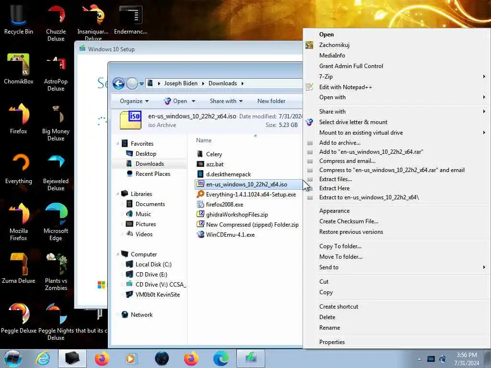Open ChomikBox desktop icon
Screen dimensions: 491x368
(x=19, y=69)
